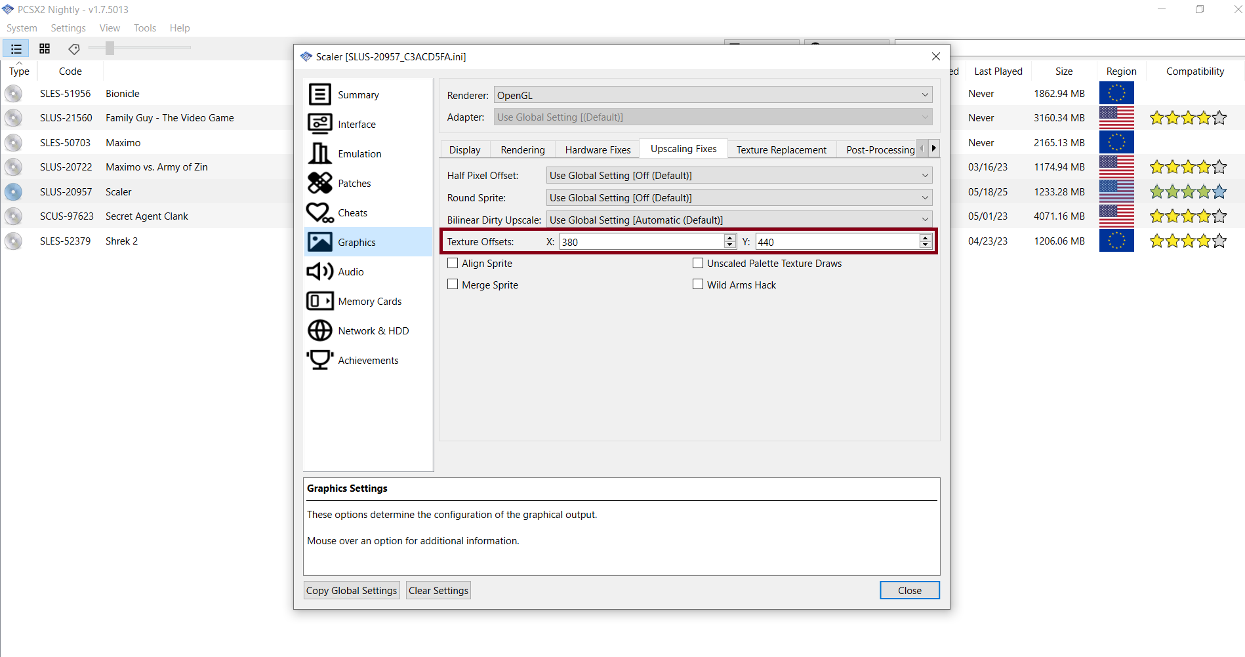Open the Bilinear Dirty Upscale dropdown
1245x657 pixels.
739,220
